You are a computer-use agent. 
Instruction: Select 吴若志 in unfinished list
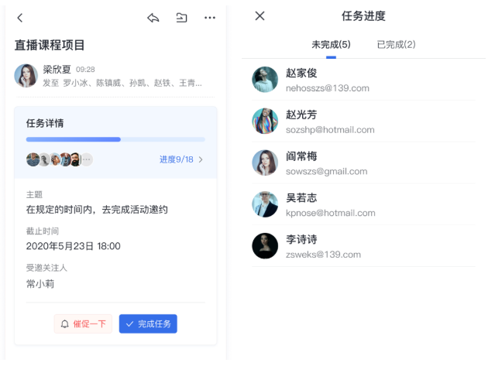pyautogui.click(x=363, y=204)
